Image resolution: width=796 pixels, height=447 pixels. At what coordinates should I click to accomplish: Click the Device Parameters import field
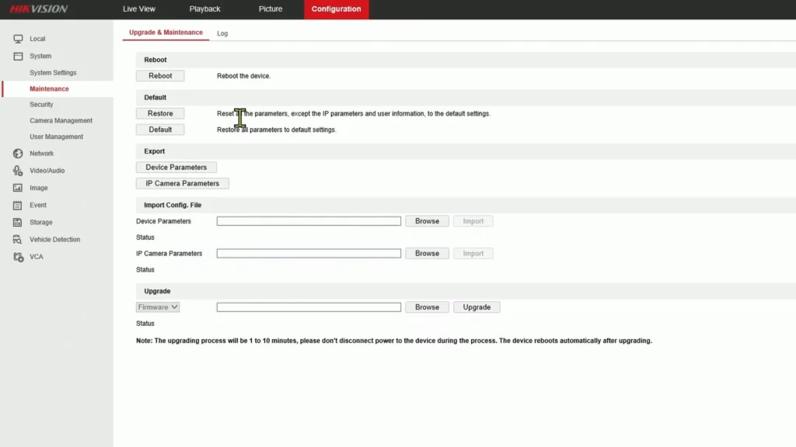[309, 220]
